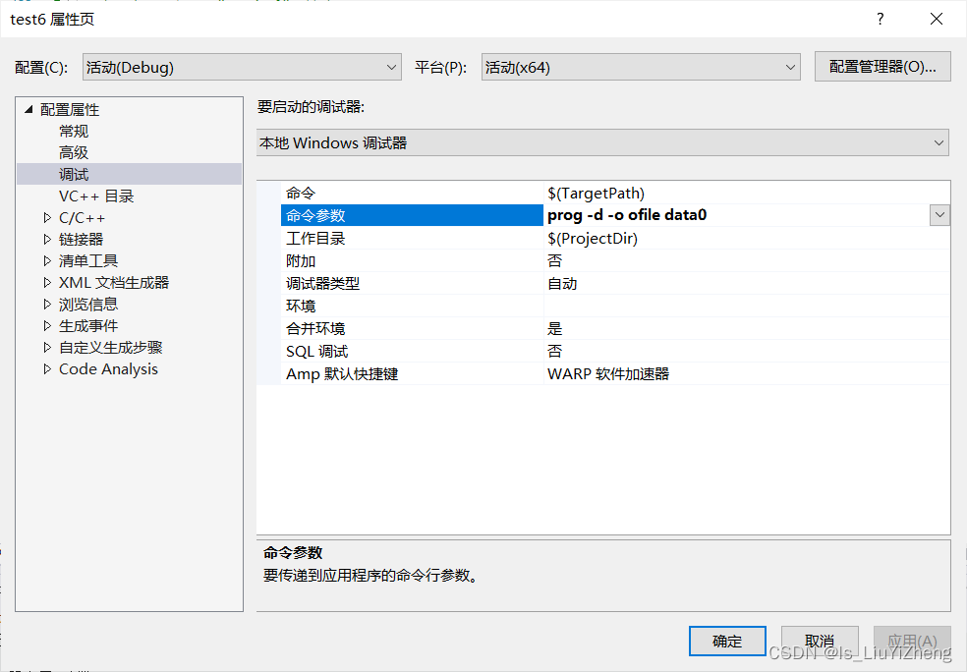
Task: Click the empty 环境 value field
Action: (x=747, y=306)
